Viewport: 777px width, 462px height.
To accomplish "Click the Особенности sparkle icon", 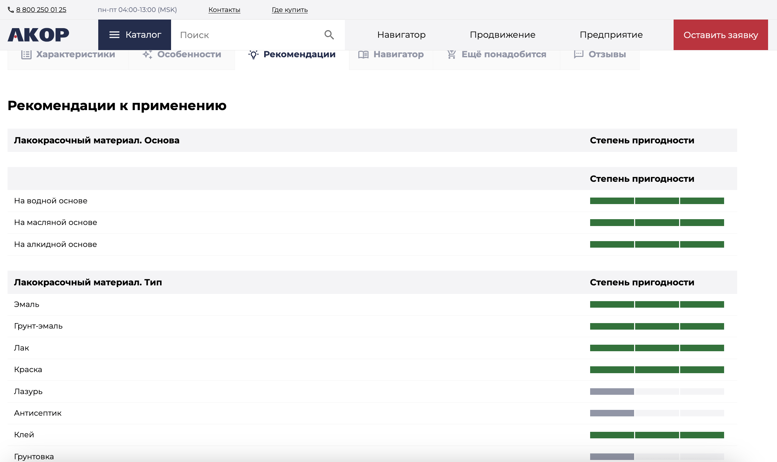I will tap(147, 55).
